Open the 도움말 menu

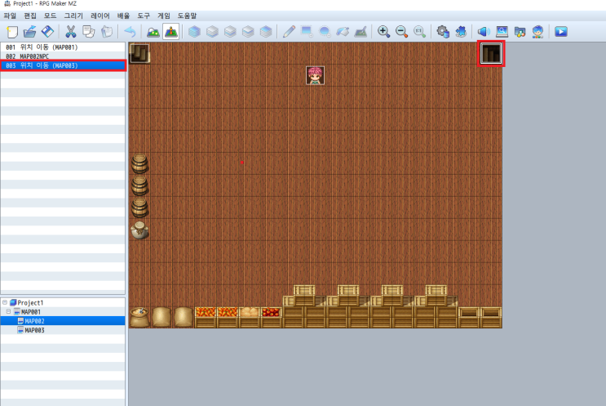click(x=187, y=16)
